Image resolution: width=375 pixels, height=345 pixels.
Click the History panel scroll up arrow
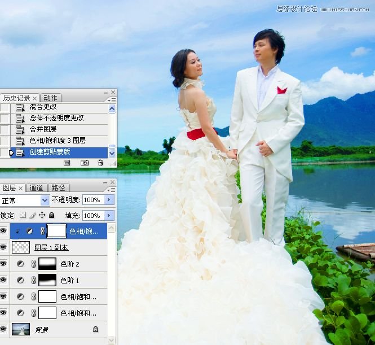112,109
